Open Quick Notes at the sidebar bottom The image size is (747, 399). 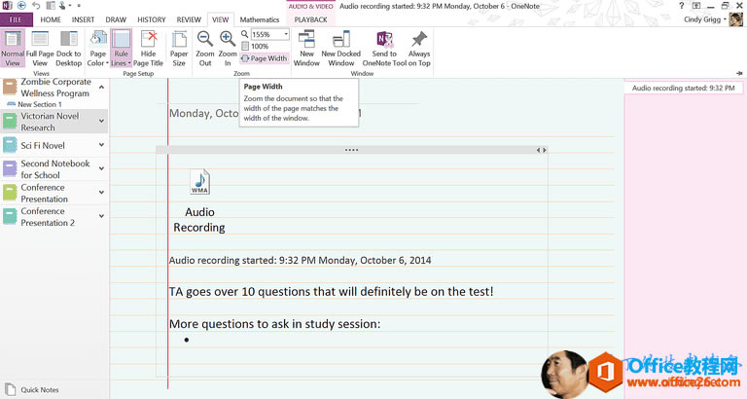pos(39,389)
